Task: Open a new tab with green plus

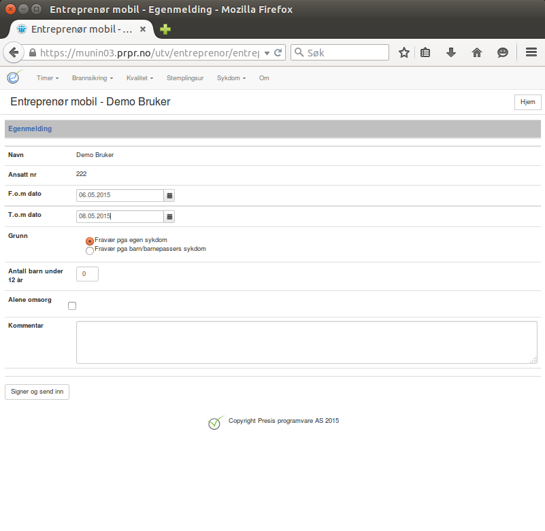Action: click(165, 29)
